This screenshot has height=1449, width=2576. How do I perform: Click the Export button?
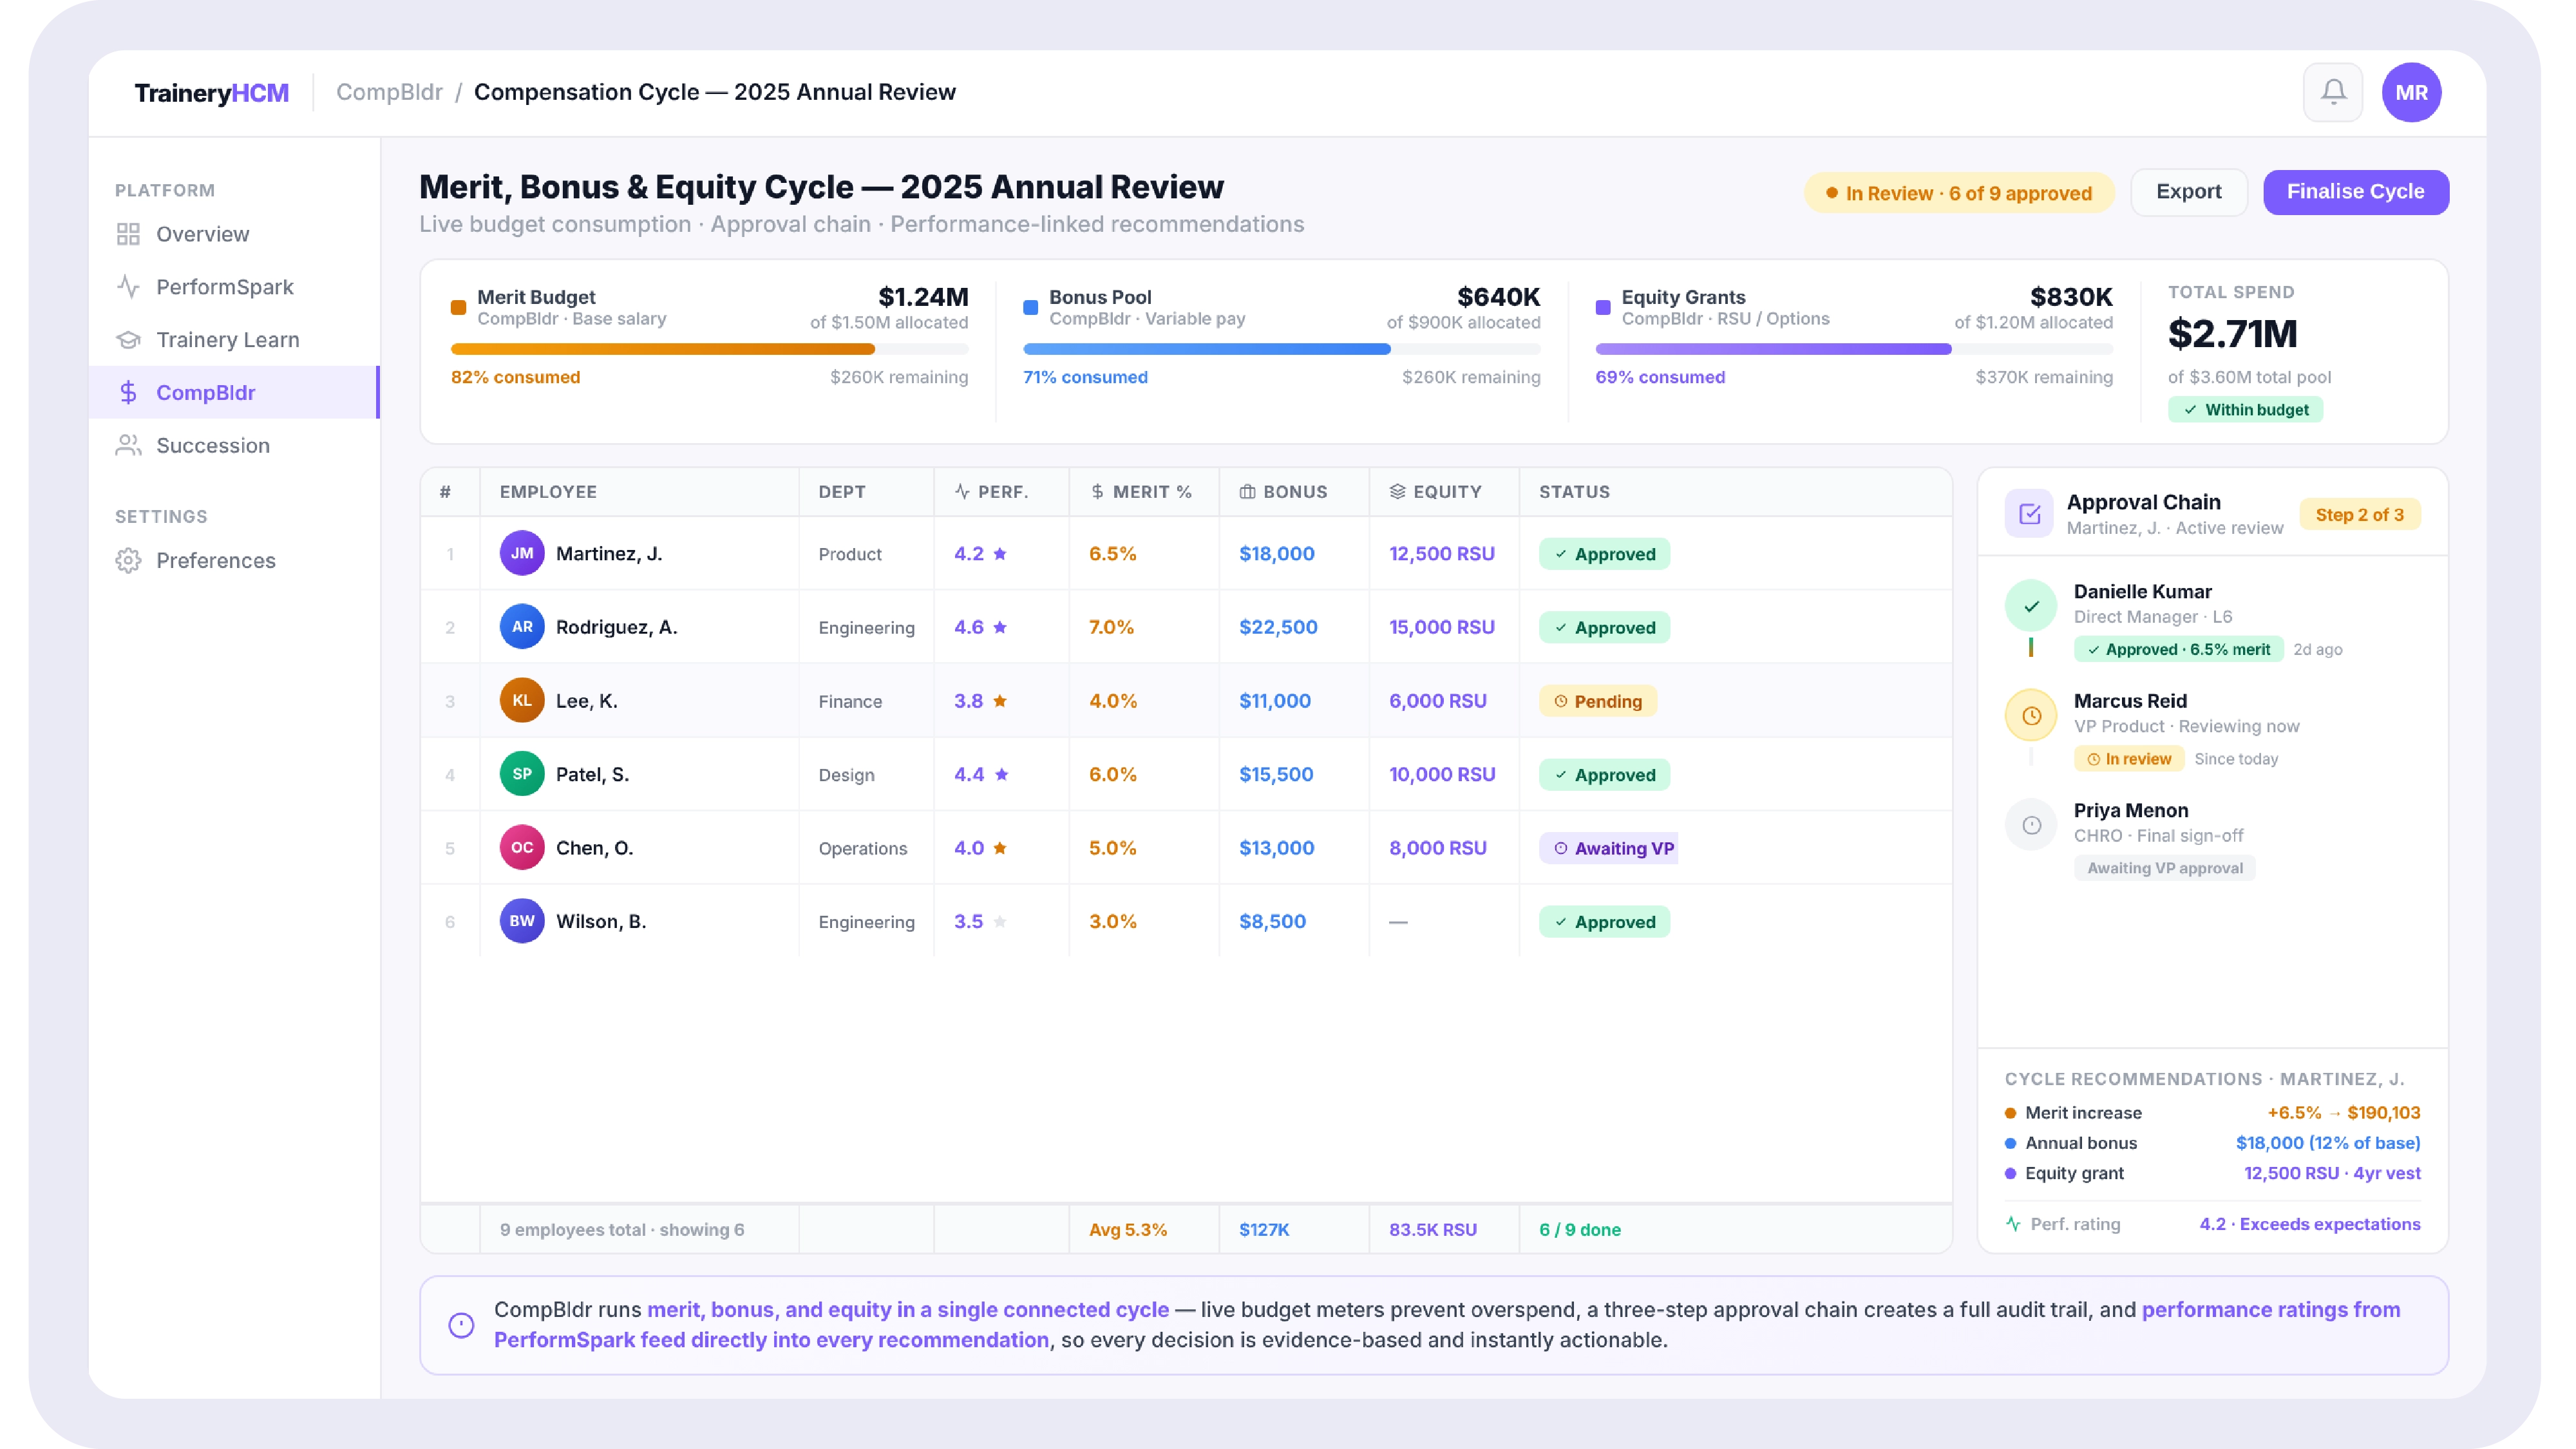[2188, 192]
